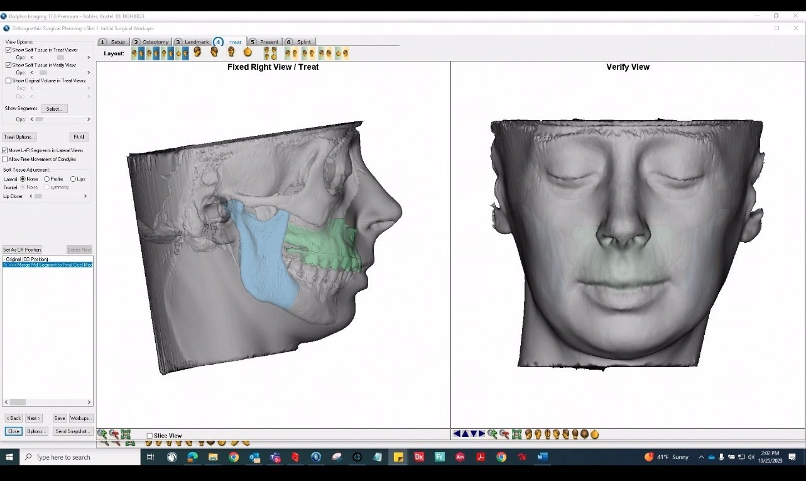Image resolution: width=806 pixels, height=481 pixels.
Task: Open the Workups menu button
Action: click(x=81, y=418)
